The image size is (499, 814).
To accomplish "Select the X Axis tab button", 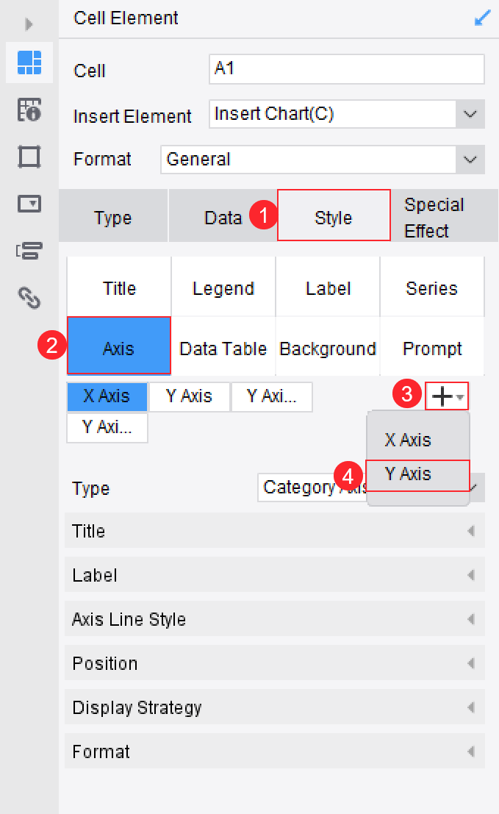I will click(107, 396).
